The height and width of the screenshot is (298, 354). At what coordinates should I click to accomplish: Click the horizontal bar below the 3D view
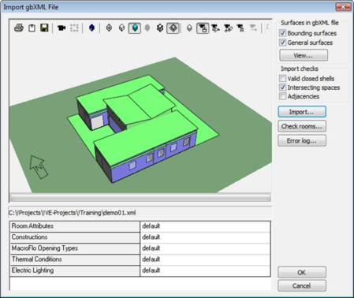coord(140,198)
